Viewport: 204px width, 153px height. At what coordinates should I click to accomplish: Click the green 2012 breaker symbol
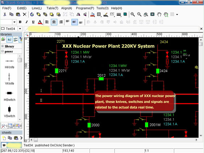tap(101, 79)
